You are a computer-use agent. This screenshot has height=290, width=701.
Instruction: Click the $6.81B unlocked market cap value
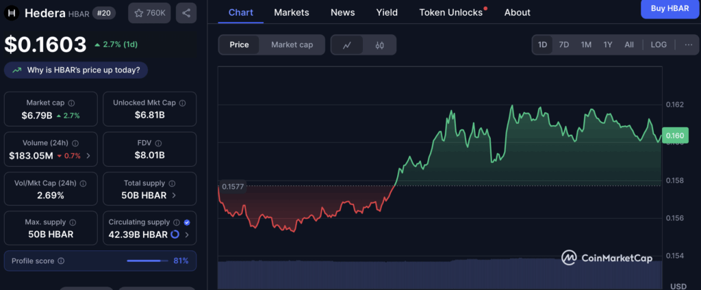coord(150,116)
